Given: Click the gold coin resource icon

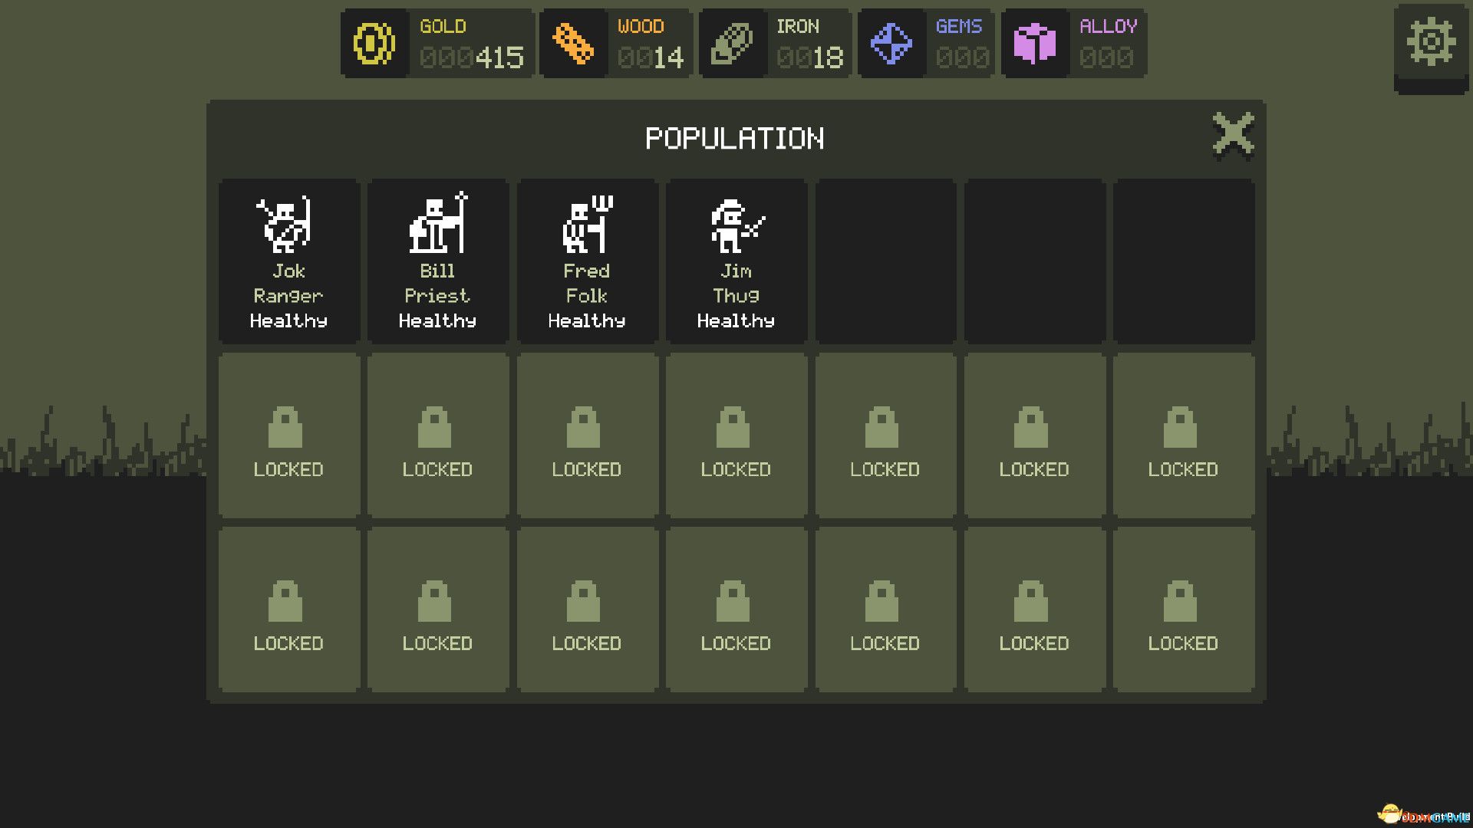Looking at the screenshot, I should click(x=374, y=43).
